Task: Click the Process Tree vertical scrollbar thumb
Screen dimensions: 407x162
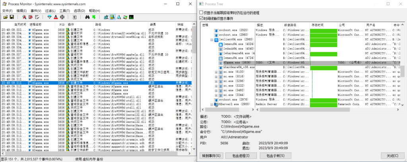Action: click(402, 71)
